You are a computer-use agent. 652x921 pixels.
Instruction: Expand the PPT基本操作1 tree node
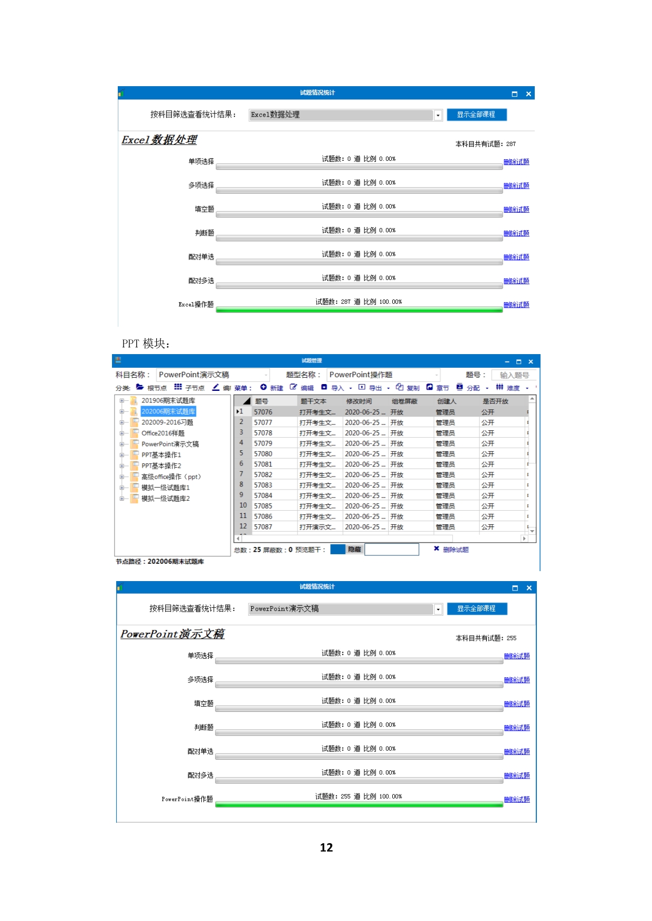(121, 455)
